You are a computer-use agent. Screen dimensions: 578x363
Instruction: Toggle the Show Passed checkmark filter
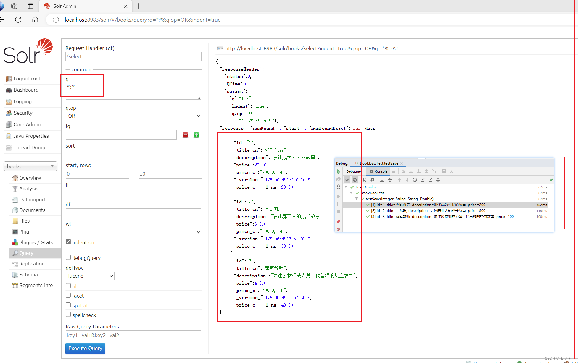click(347, 180)
